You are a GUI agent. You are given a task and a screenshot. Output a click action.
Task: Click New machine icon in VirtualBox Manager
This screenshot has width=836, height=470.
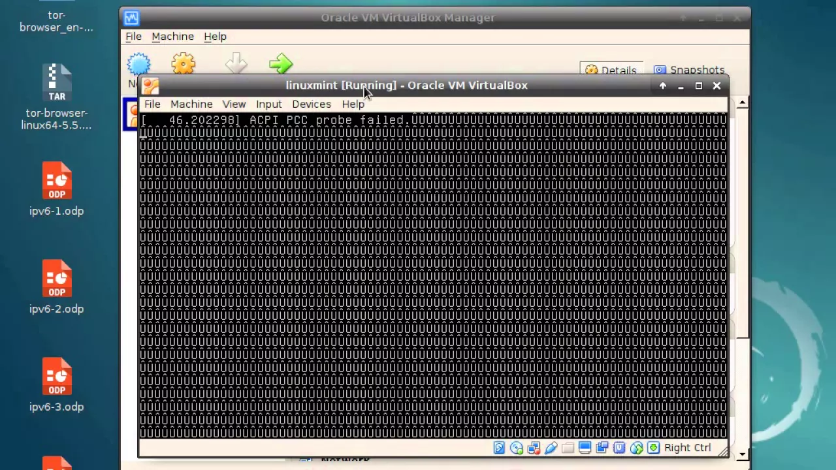pyautogui.click(x=138, y=65)
